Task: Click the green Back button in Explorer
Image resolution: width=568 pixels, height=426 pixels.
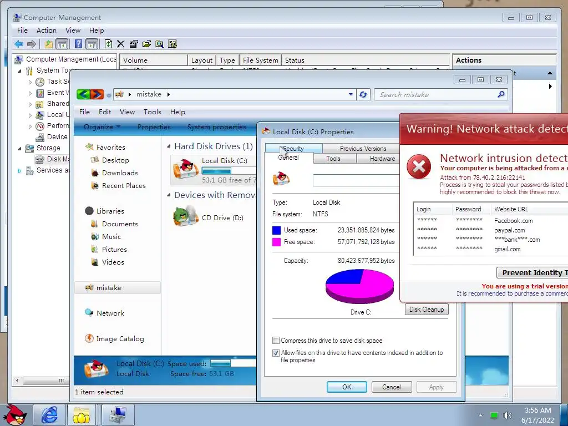Action: (83, 94)
